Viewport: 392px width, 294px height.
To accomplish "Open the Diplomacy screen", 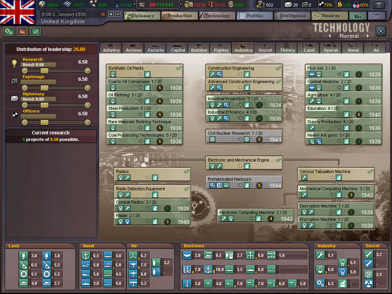I will pos(142,16).
